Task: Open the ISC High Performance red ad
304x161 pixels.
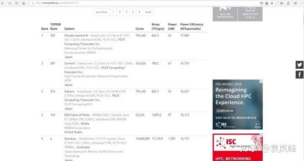Action: point(238,147)
